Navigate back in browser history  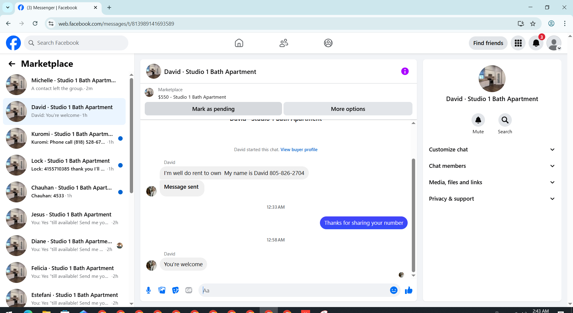(x=8, y=24)
